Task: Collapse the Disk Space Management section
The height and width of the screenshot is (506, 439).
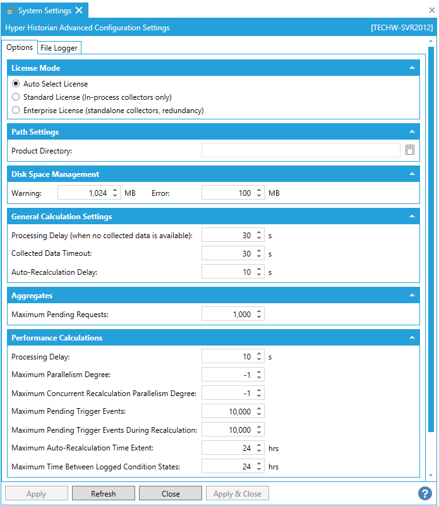Action: click(x=412, y=174)
